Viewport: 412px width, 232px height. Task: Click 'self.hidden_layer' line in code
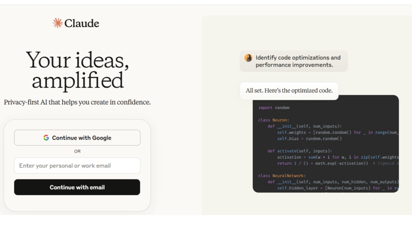(x=338, y=188)
